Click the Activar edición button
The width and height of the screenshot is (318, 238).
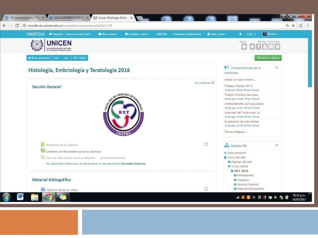[x=268, y=58]
